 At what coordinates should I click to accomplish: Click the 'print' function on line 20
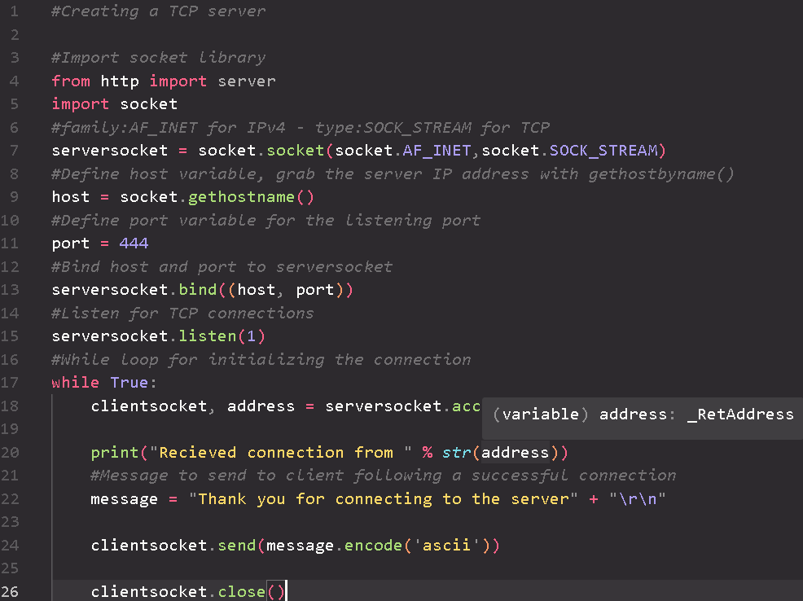point(115,453)
